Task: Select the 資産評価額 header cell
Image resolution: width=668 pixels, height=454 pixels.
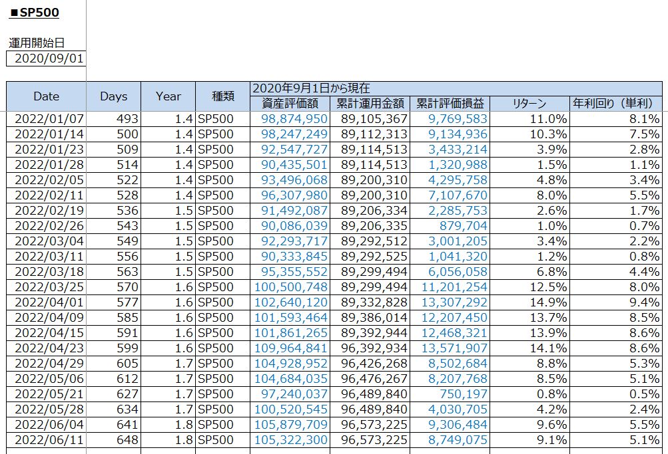Action: (290, 104)
